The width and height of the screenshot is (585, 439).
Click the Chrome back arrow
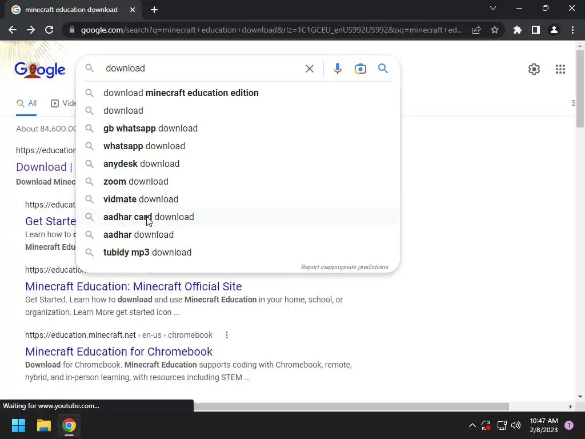(13, 30)
